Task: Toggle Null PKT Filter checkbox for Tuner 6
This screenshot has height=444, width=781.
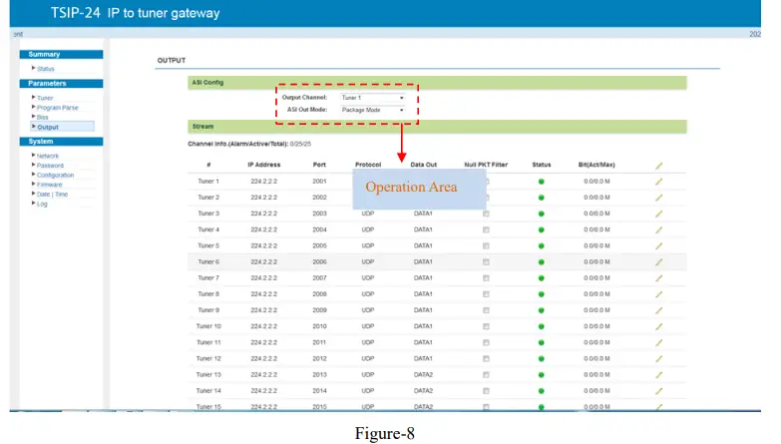Action: 486,262
